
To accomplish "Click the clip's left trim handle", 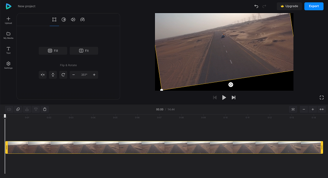I will pyautogui.click(x=7, y=148).
